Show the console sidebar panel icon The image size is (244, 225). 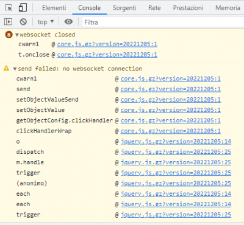click(8, 22)
